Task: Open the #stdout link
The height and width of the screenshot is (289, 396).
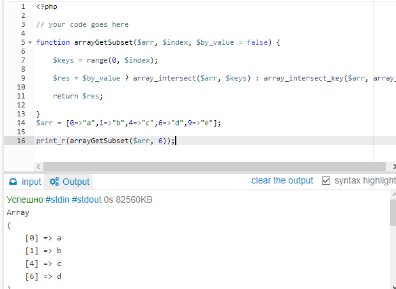Action: coord(87,199)
